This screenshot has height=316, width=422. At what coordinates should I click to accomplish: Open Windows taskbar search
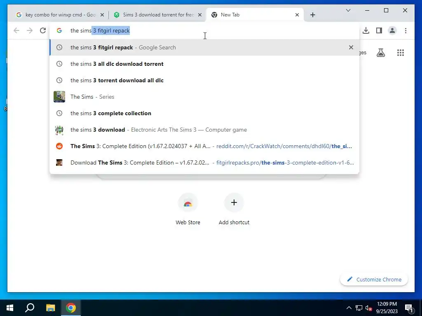pos(30,308)
